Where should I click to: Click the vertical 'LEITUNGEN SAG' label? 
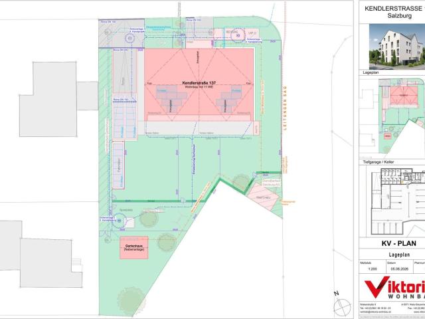[285, 108]
